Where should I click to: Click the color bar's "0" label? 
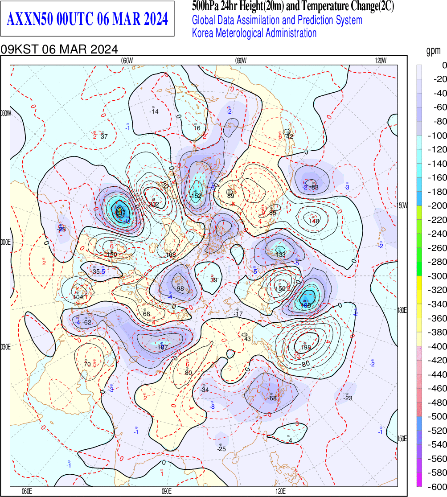coord(444,65)
